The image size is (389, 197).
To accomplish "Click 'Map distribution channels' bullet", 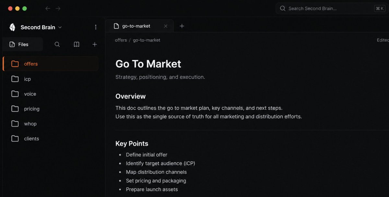I will 156,172.
